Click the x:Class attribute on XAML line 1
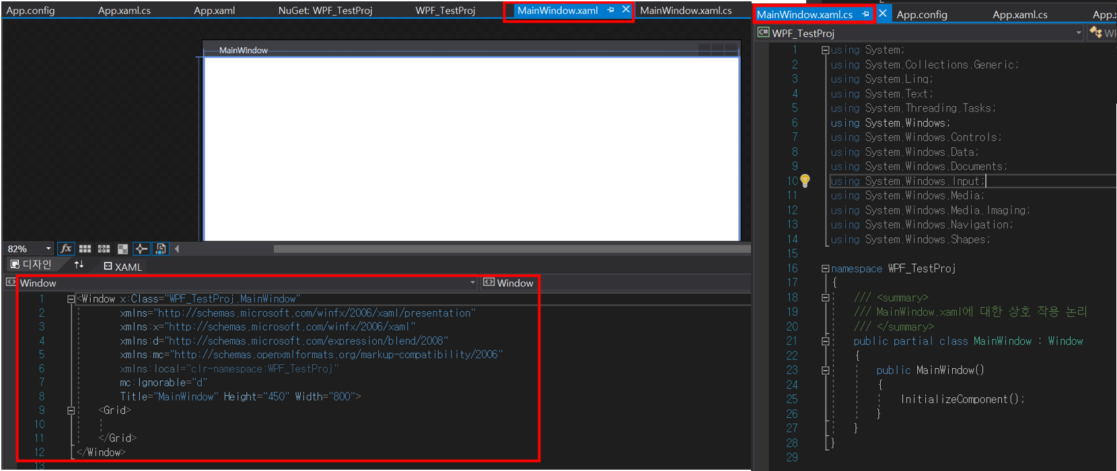The image size is (1117, 471). pyautogui.click(x=211, y=299)
